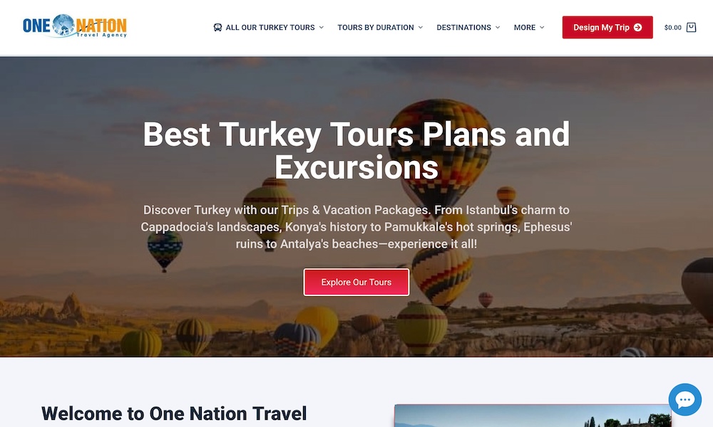Open the Tours By Duration menu
The image size is (713, 427).
(376, 27)
